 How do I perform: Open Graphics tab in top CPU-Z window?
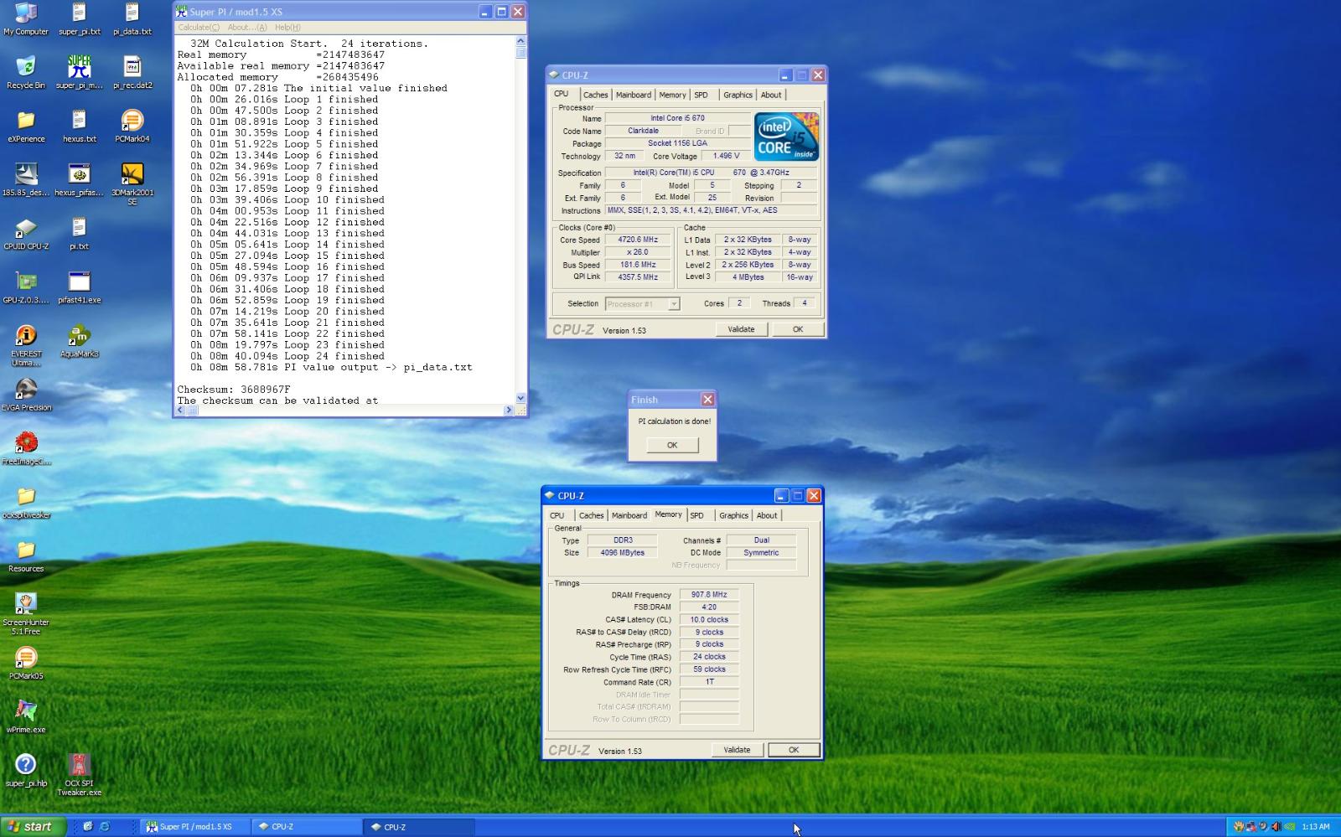click(738, 95)
